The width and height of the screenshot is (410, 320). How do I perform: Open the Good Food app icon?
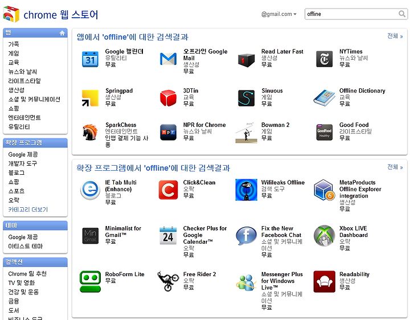324,132
